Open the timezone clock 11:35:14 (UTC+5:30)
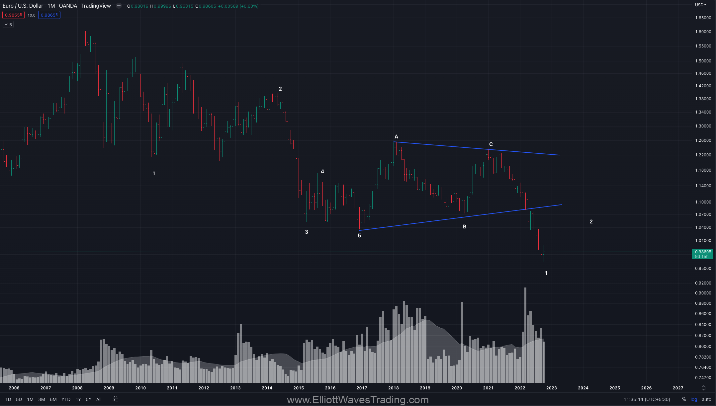The width and height of the screenshot is (716, 406). point(647,399)
